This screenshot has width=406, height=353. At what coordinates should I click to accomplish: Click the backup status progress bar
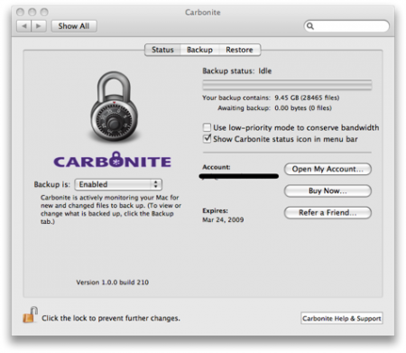pos(287,85)
